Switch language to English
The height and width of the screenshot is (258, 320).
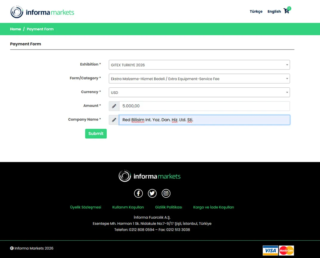274,11
